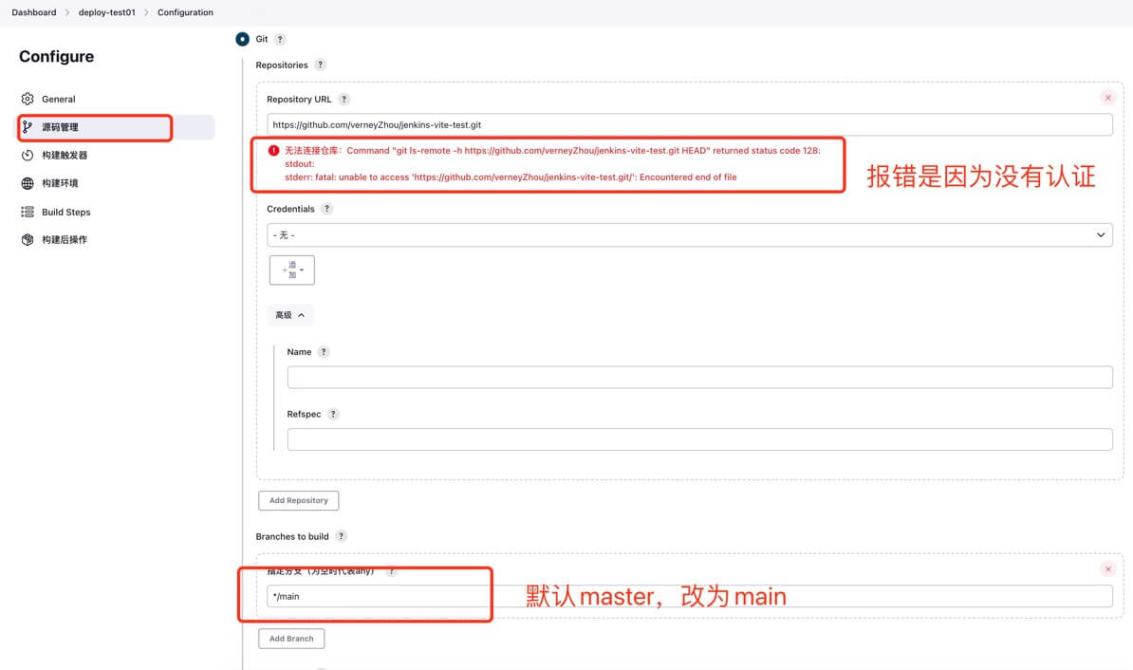Click the 构建环境 globe icon
1133x670 pixels.
28,183
